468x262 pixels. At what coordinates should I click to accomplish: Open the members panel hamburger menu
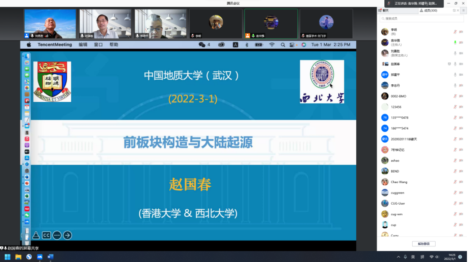pyautogui.click(x=464, y=10)
